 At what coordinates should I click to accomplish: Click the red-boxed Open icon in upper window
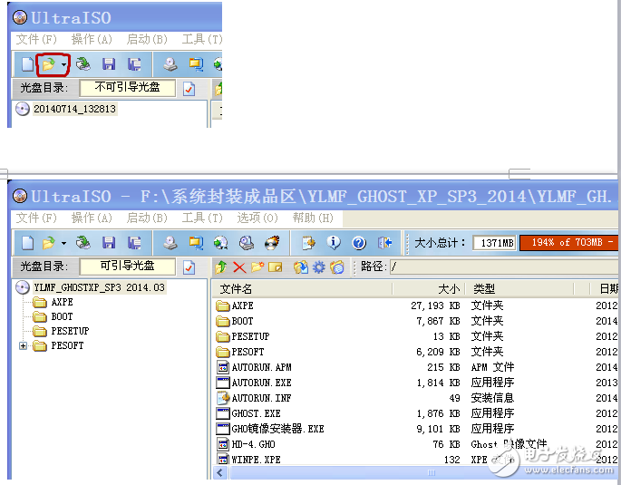point(48,64)
